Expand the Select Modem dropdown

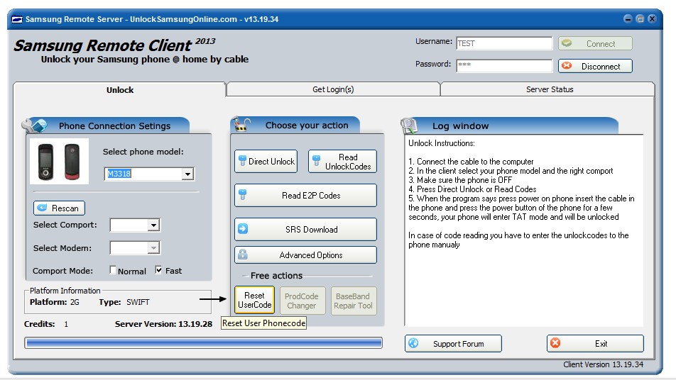(x=153, y=247)
